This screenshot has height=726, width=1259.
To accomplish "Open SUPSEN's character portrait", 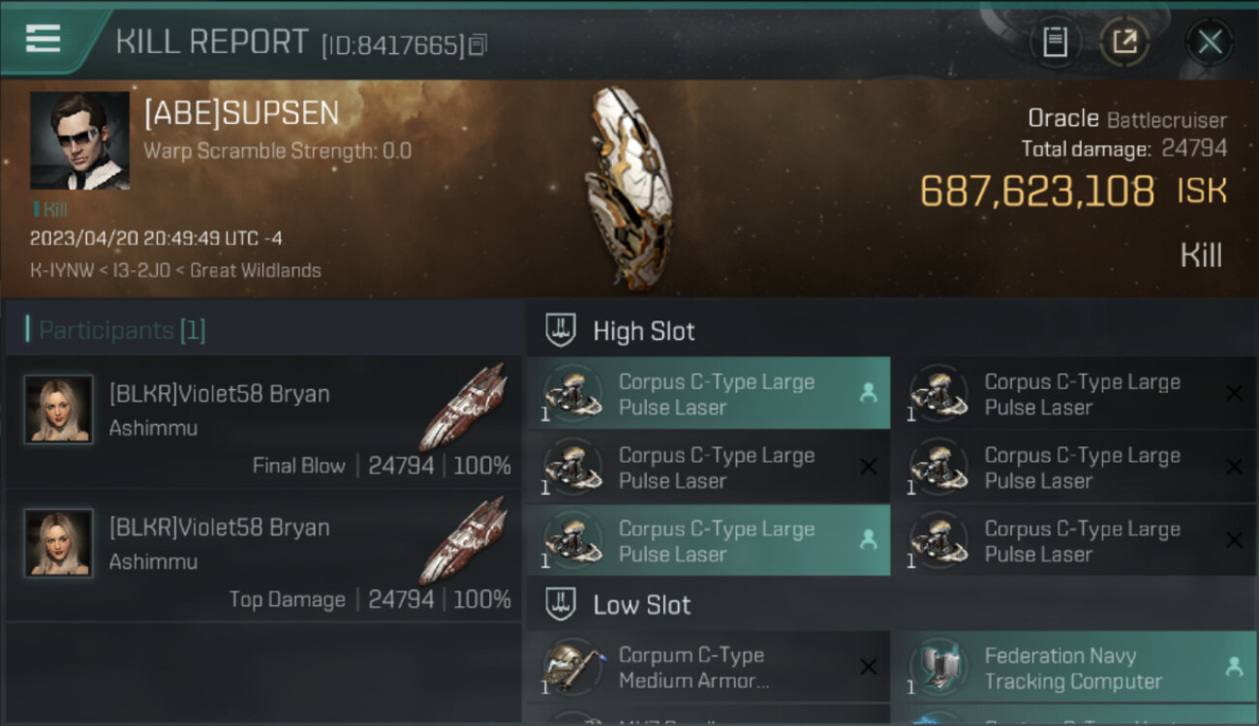I will [x=79, y=140].
